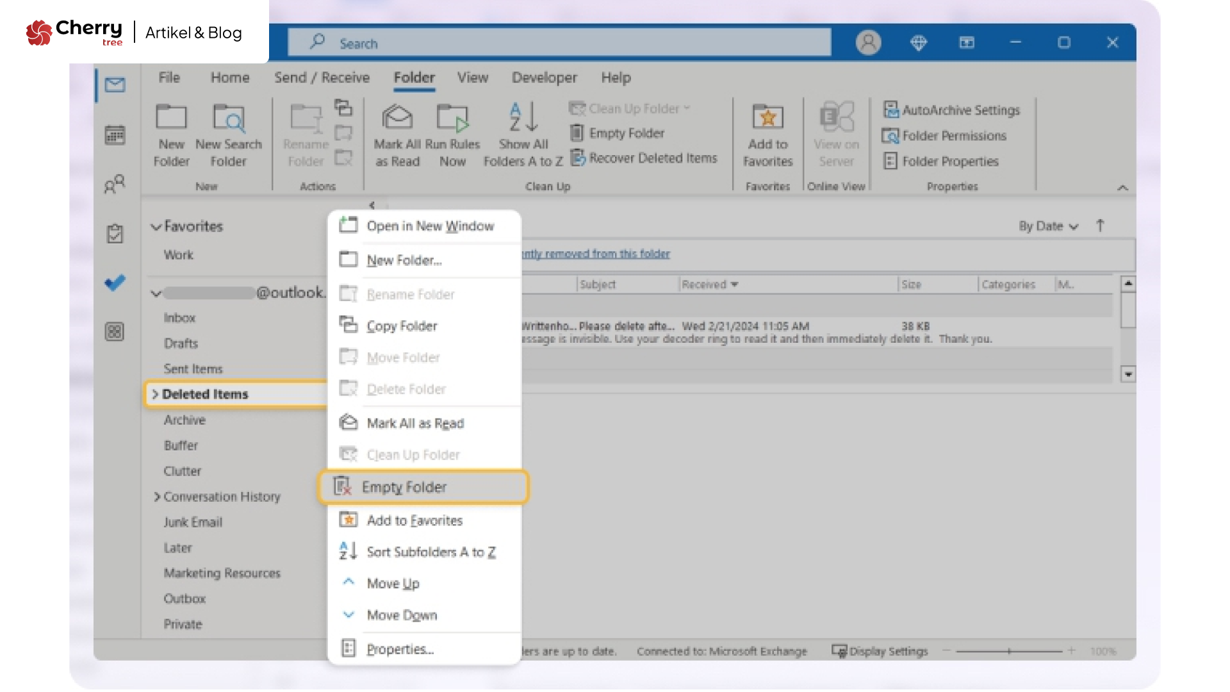
Task: Open the Please delete after message
Action: [x=817, y=332]
